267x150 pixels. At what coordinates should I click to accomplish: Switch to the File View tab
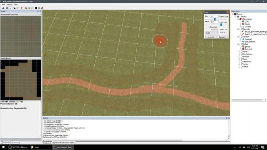pos(5,142)
